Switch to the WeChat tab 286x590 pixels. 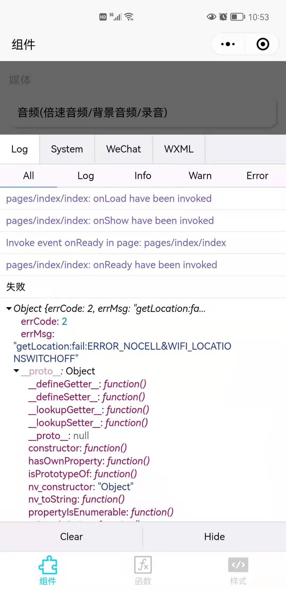coord(123,149)
